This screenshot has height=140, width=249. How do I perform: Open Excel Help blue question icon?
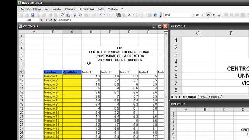155,15
